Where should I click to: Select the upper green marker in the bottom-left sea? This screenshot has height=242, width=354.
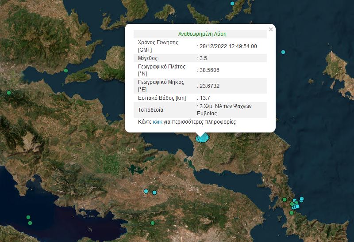tap(28, 217)
